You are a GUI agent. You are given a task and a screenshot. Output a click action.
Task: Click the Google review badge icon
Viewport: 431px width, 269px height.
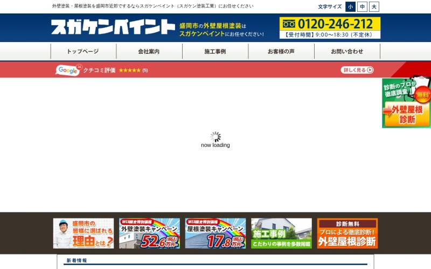(x=68, y=70)
